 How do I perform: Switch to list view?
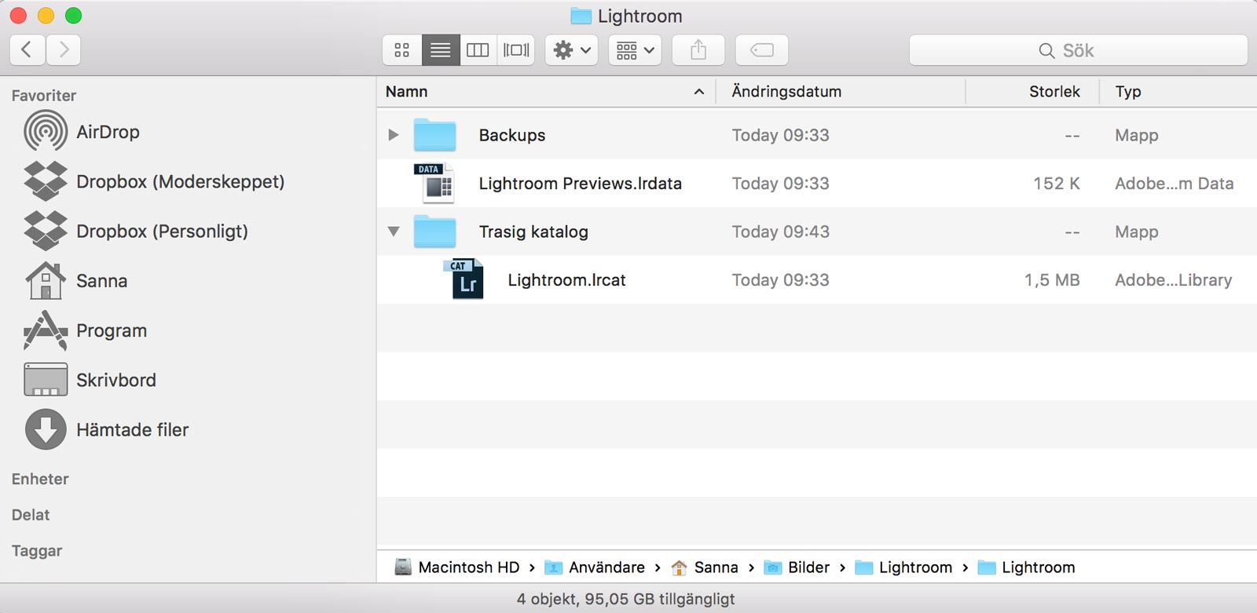441,50
